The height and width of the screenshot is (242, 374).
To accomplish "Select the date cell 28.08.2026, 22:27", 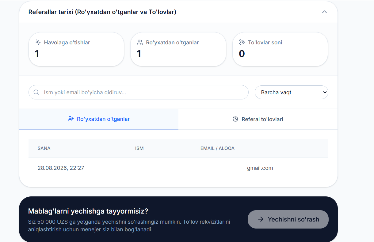I will (61, 168).
